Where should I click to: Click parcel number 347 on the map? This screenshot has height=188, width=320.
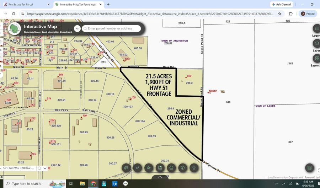click(290, 142)
